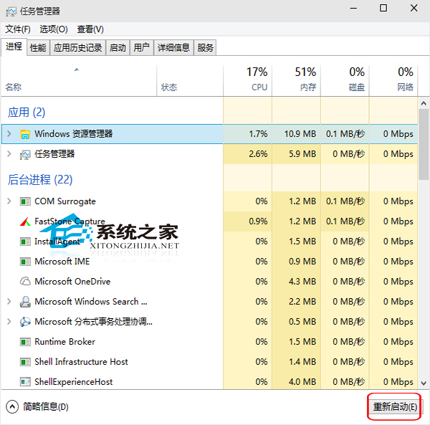Click the ShellExperienceHost process icon
This screenshot has width=430, height=425.
pos(25,382)
